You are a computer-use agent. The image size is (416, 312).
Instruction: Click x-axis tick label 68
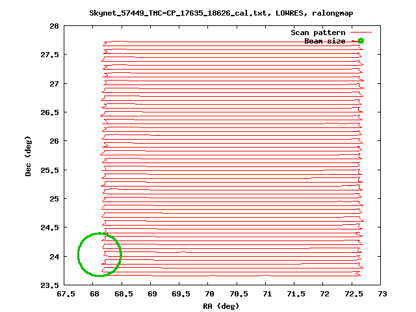coord(94,294)
